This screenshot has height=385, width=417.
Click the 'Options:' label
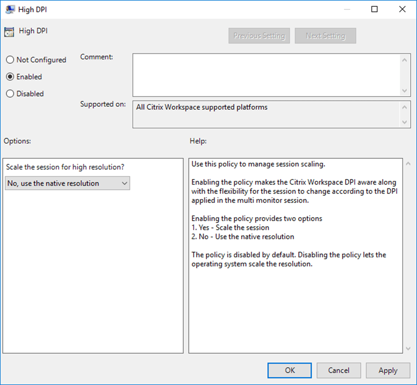[x=17, y=141]
